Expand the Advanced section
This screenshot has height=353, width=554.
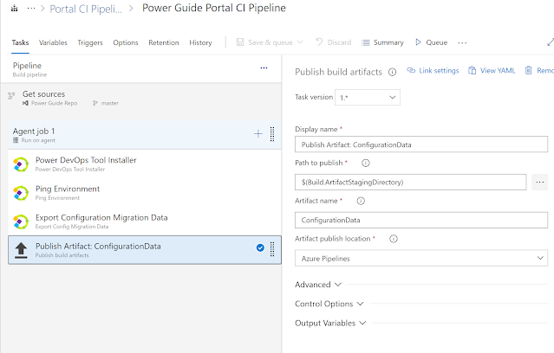(318, 285)
